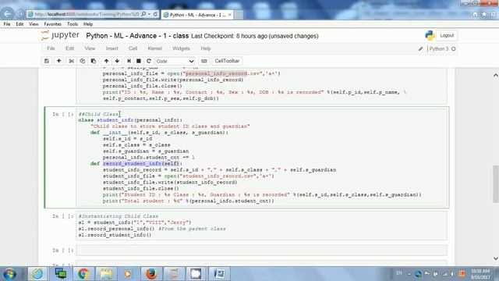
Task: Click the Python 3 kernel name
Action: pos(438,48)
